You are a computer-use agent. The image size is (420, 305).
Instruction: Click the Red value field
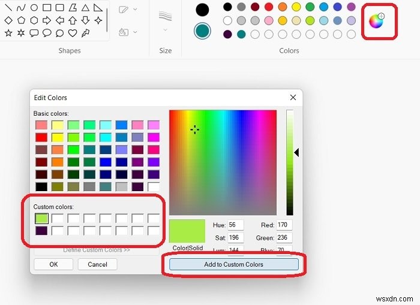284,225
